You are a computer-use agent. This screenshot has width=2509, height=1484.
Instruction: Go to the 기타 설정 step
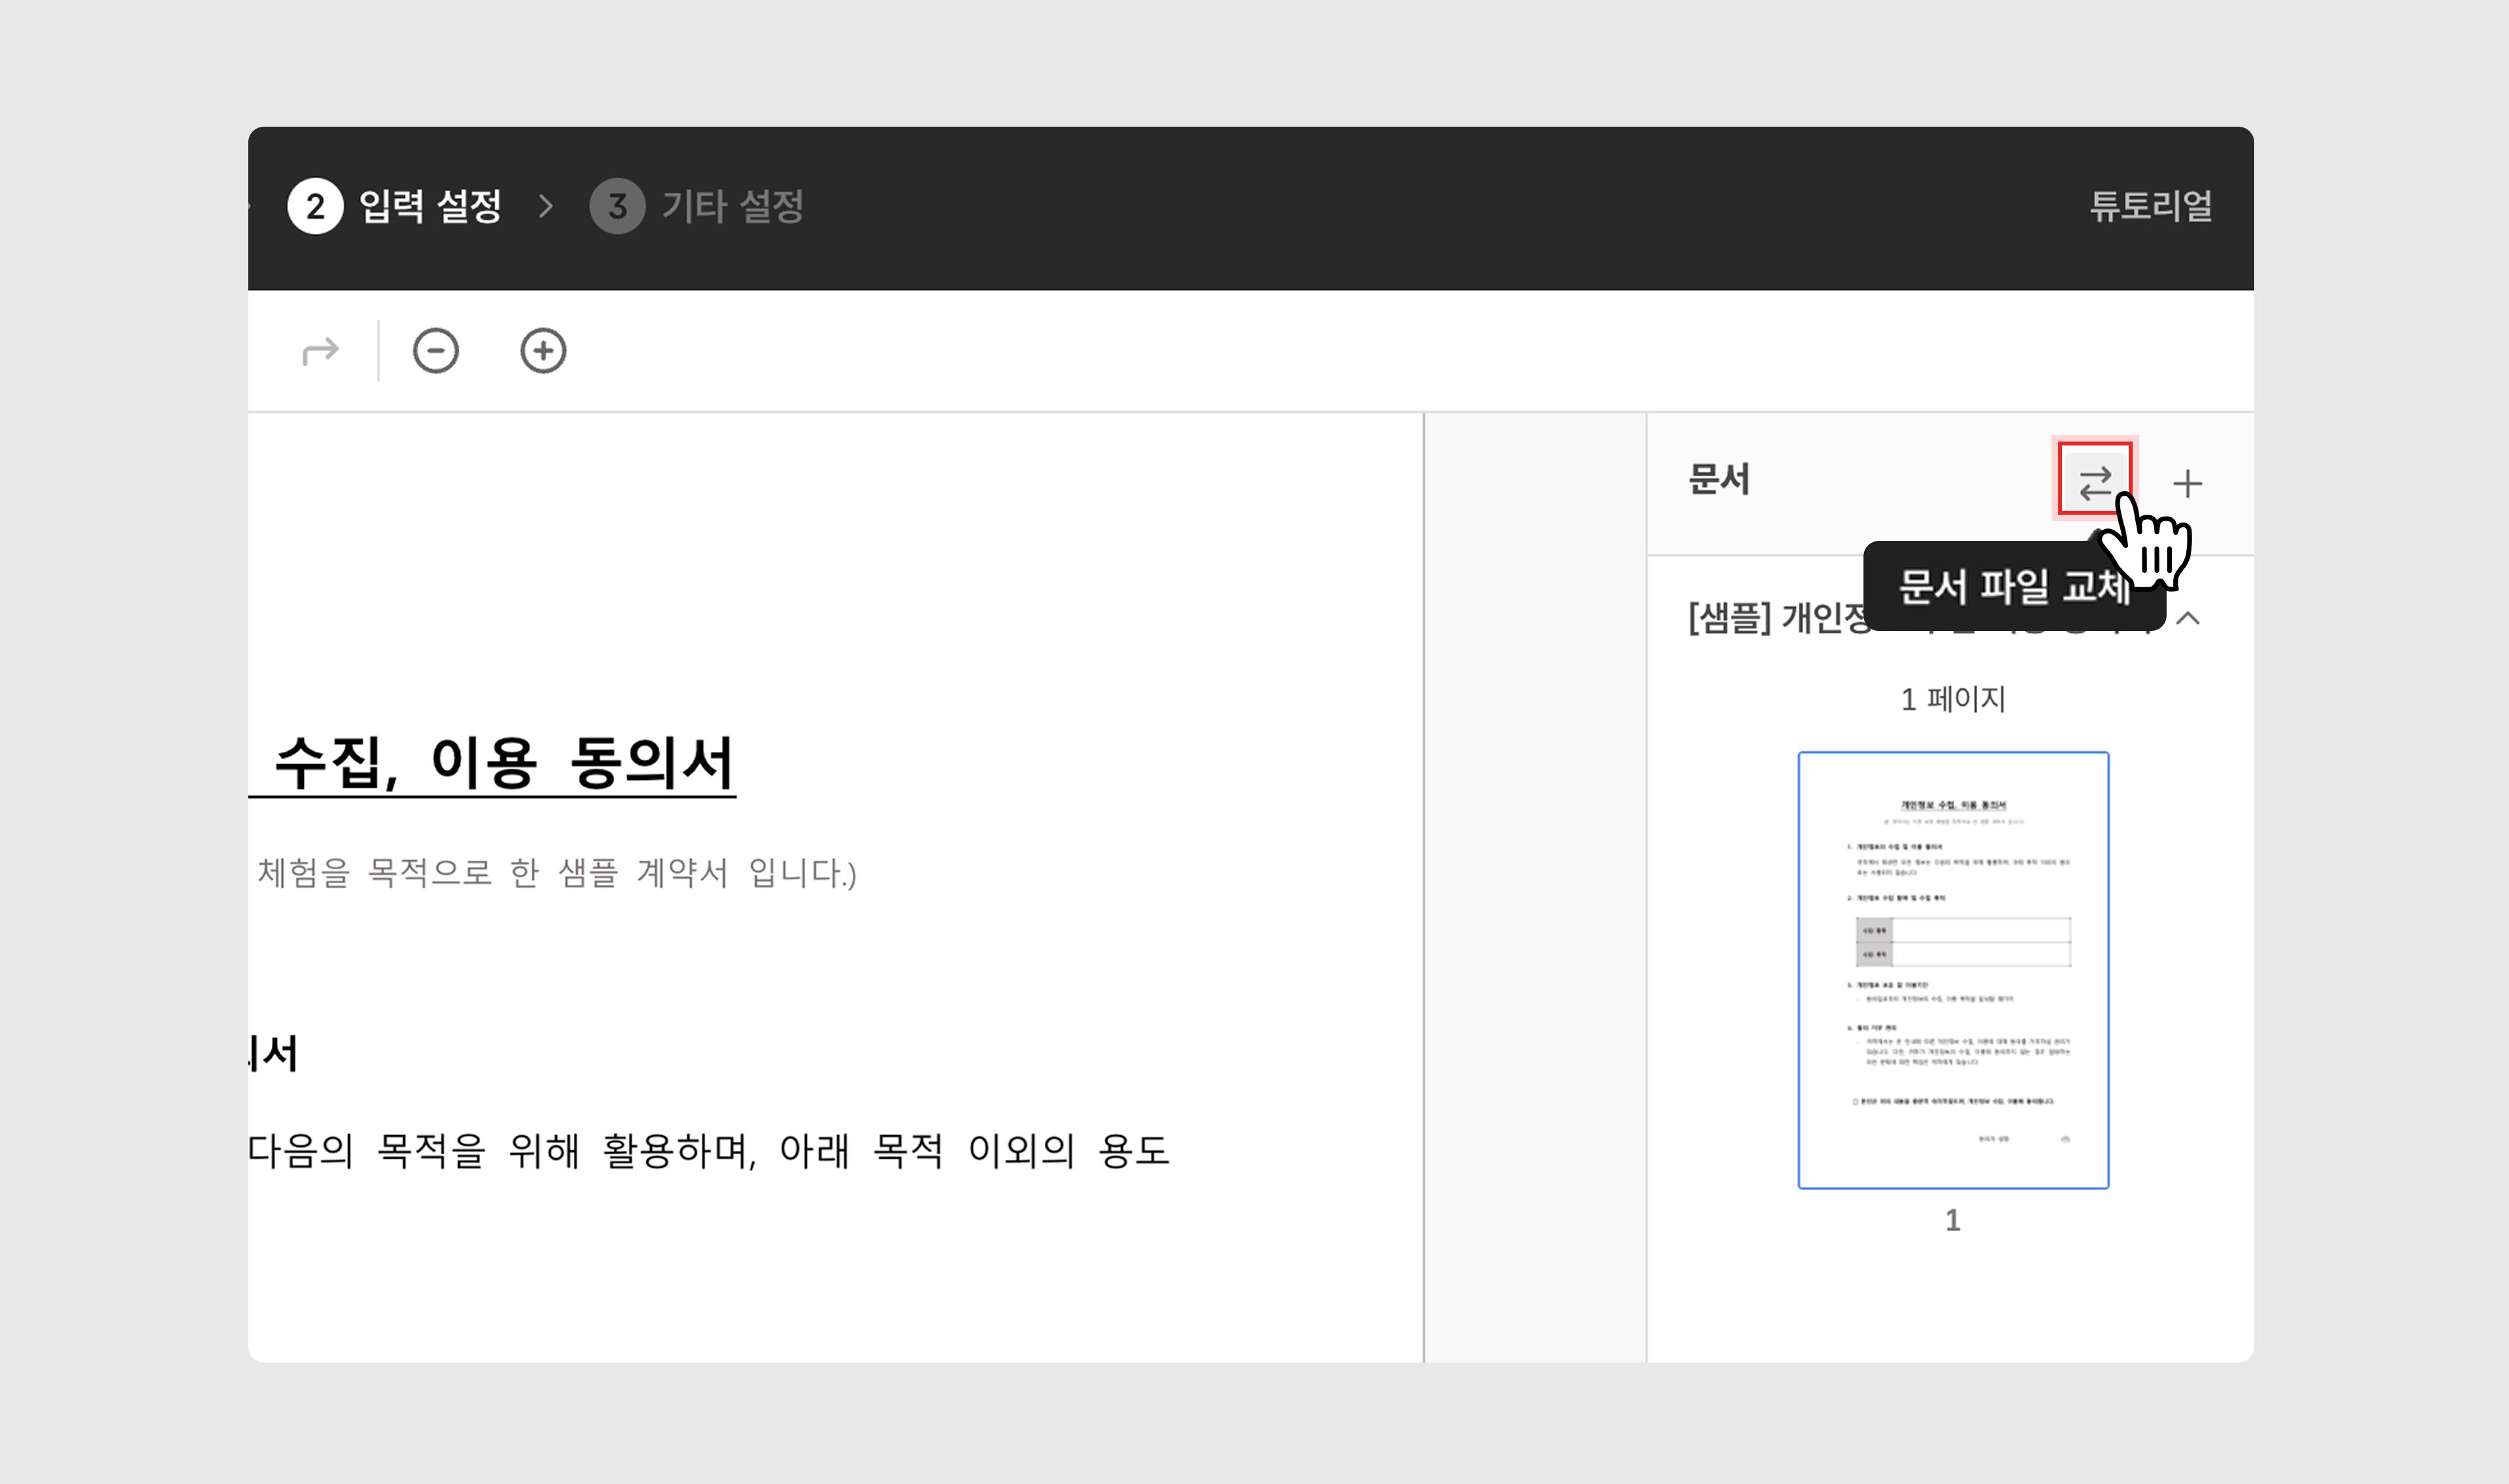tap(732, 207)
